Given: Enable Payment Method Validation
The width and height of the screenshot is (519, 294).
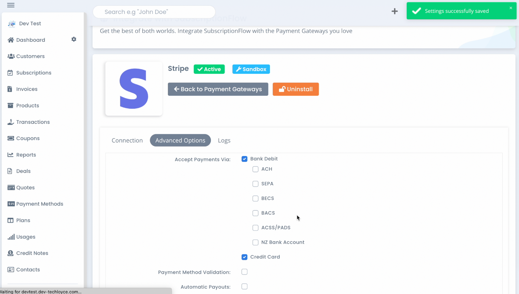Looking at the screenshot, I should pos(244,272).
